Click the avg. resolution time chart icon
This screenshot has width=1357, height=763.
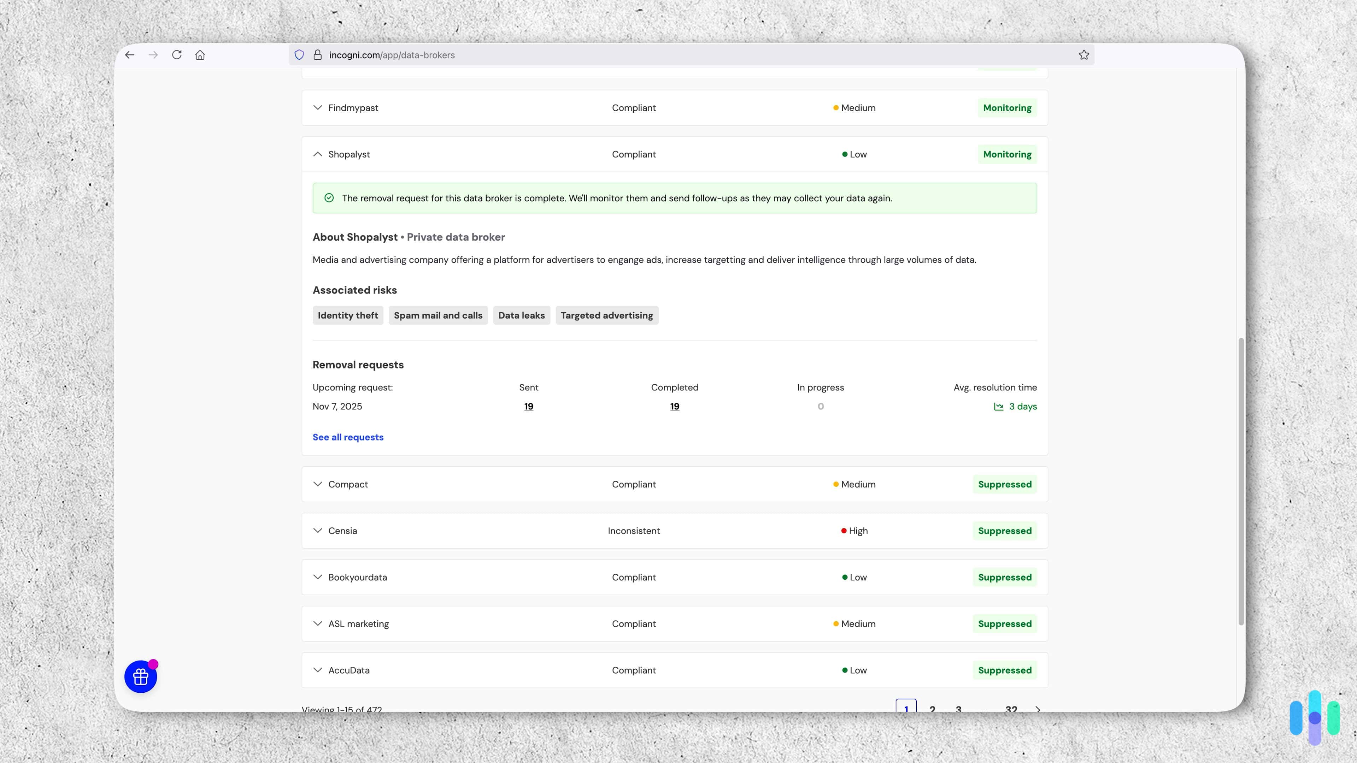998,407
